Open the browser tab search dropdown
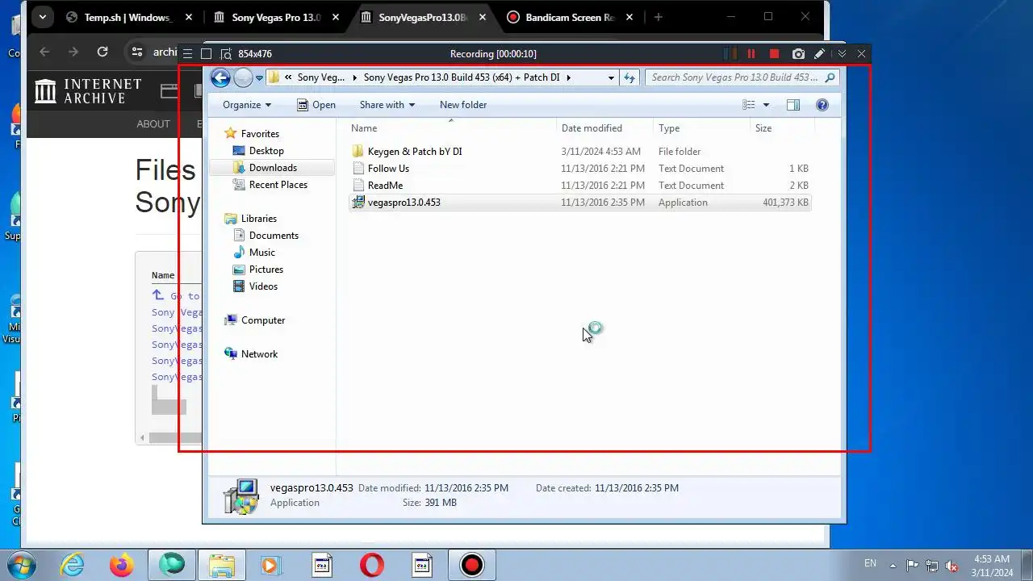 coord(42,17)
